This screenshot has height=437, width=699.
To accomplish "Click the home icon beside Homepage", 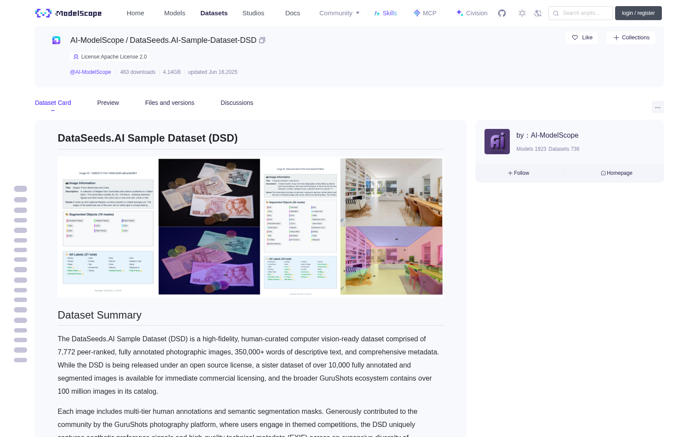I will (x=603, y=173).
